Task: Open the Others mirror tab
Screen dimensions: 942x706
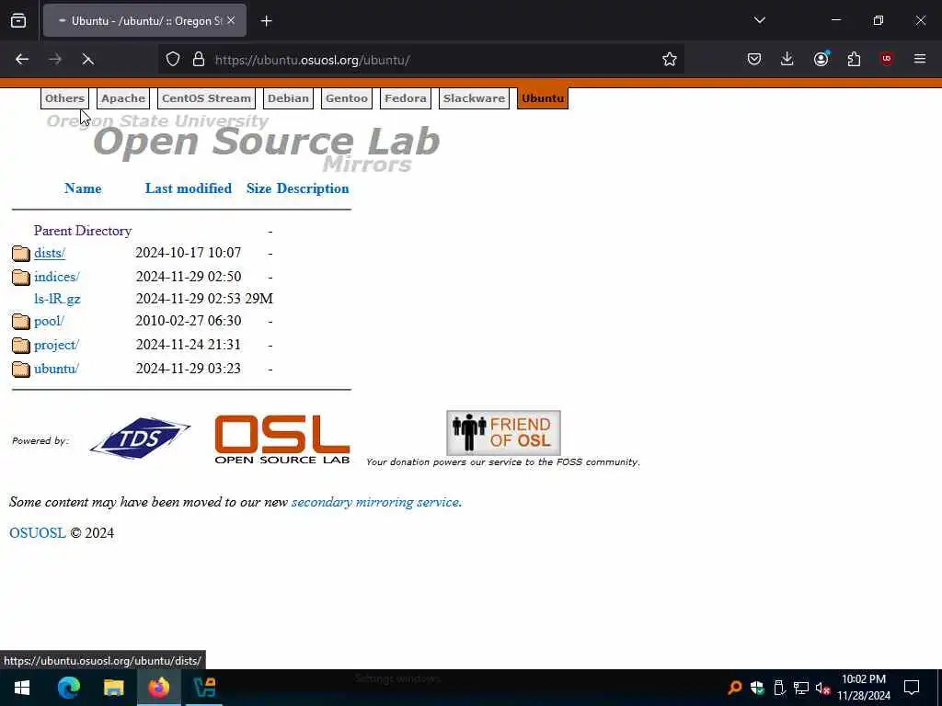Action: [x=65, y=98]
